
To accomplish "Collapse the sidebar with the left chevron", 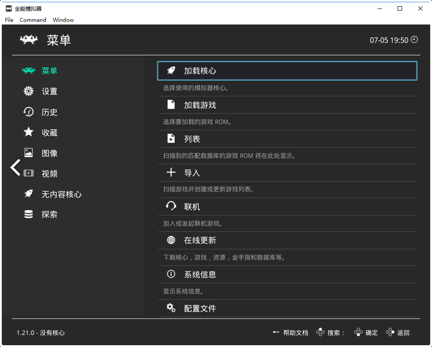I will (x=15, y=167).
